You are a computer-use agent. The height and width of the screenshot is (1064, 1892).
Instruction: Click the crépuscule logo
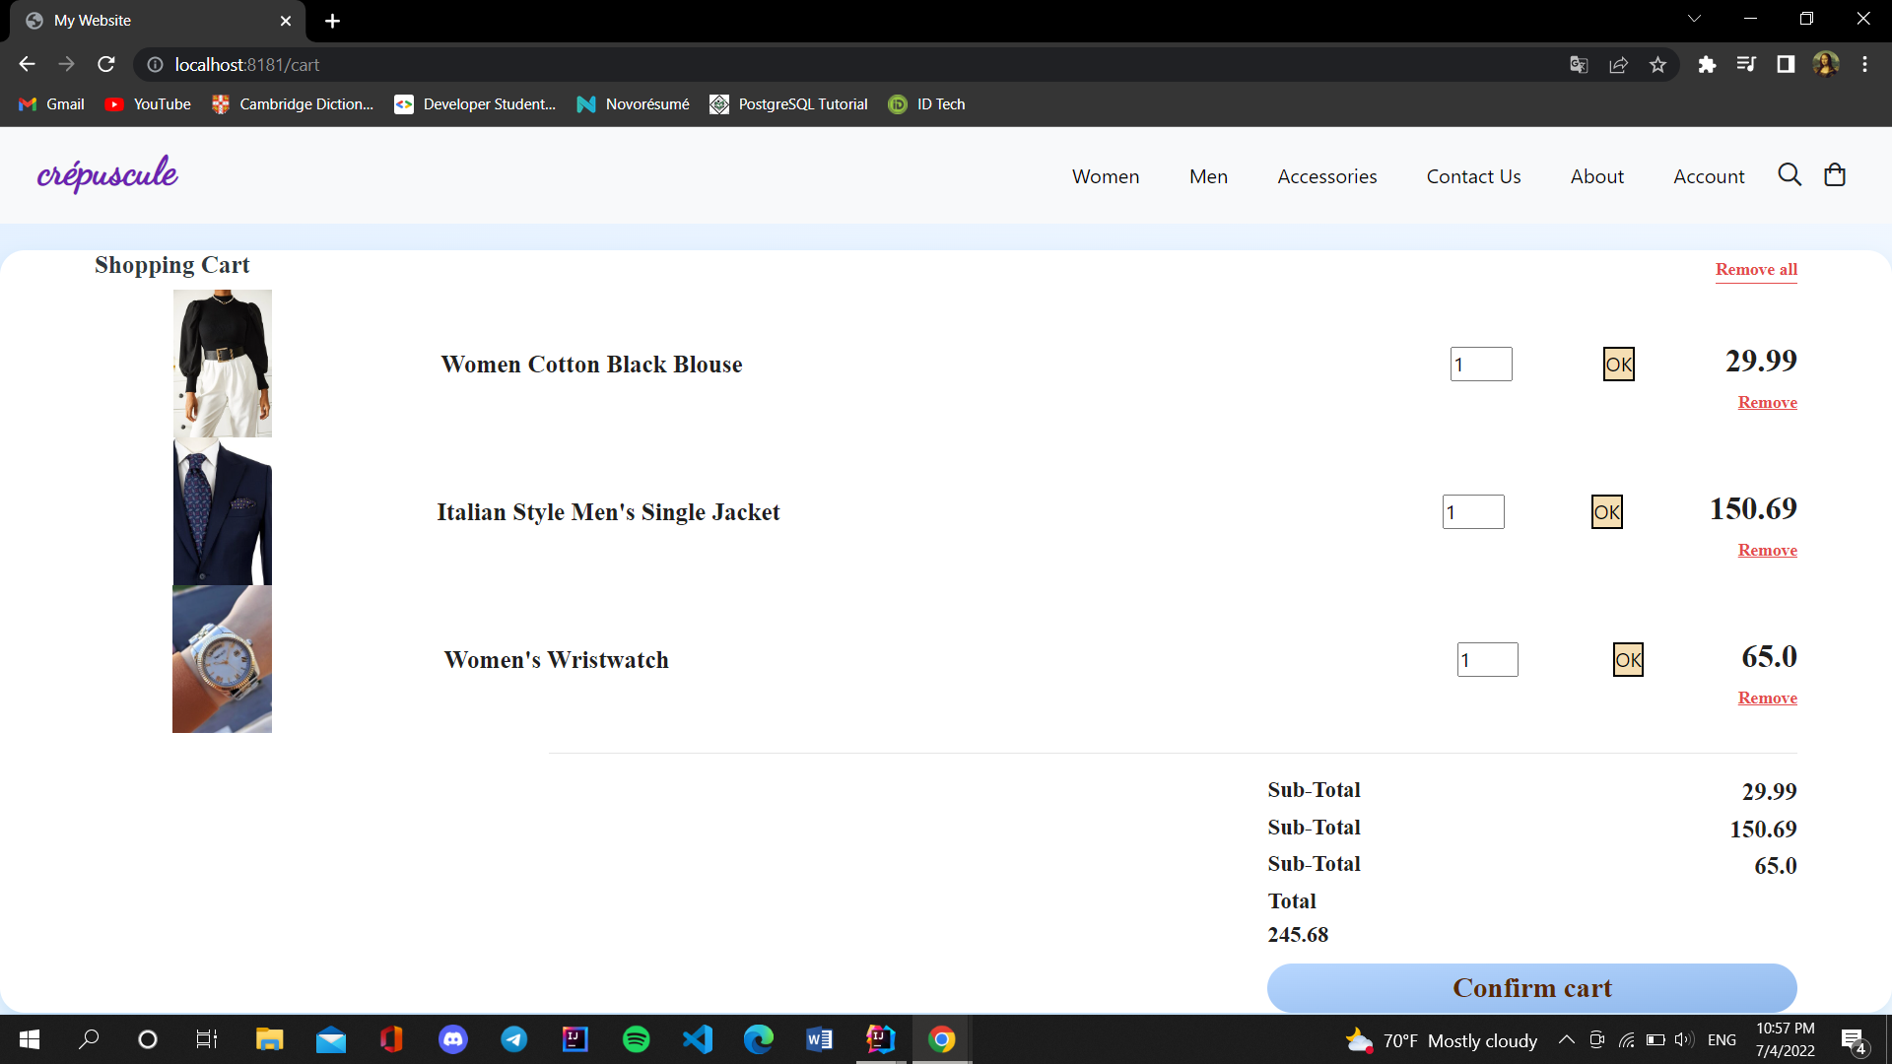[x=107, y=174]
